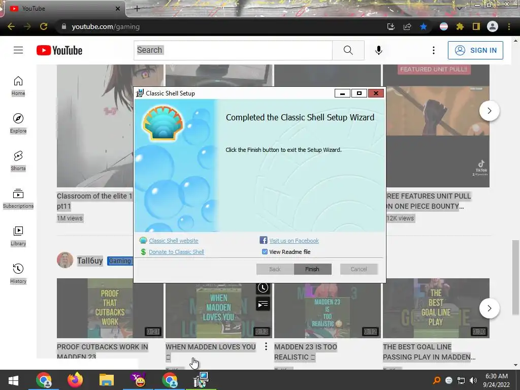Viewport: 520px width, 390px height.
Task: Open the Classic Shell website link
Action: click(x=174, y=241)
